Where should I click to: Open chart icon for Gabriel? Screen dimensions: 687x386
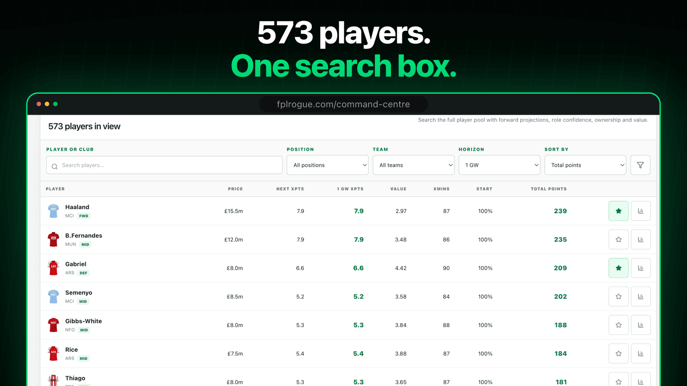641,268
